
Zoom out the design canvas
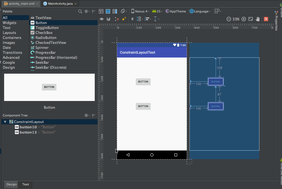click(x=229, y=19)
